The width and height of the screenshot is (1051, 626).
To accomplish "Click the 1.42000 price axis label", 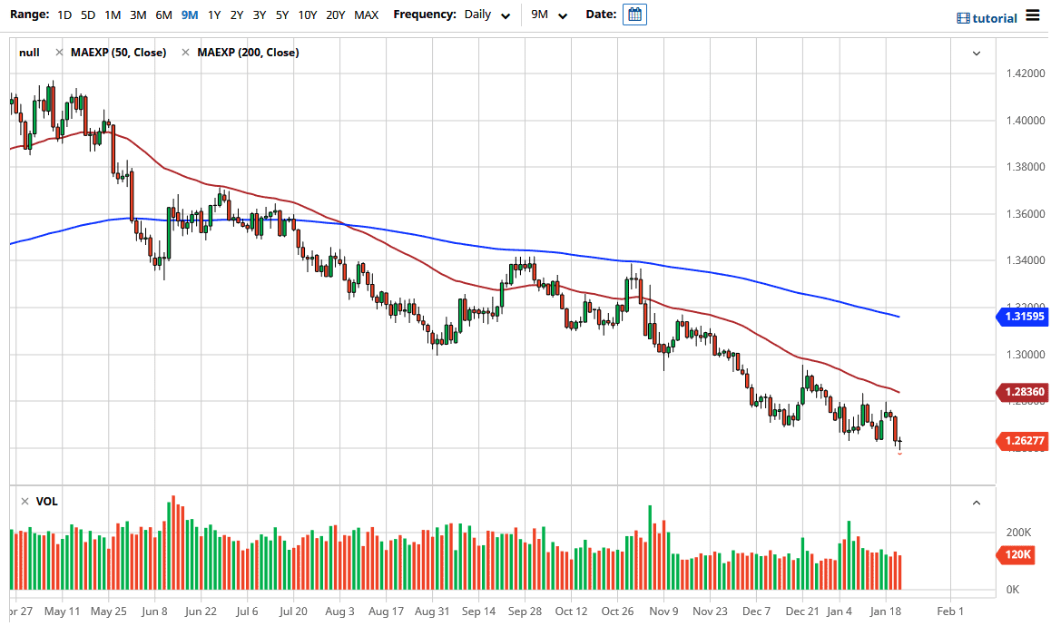I will pos(1026,73).
